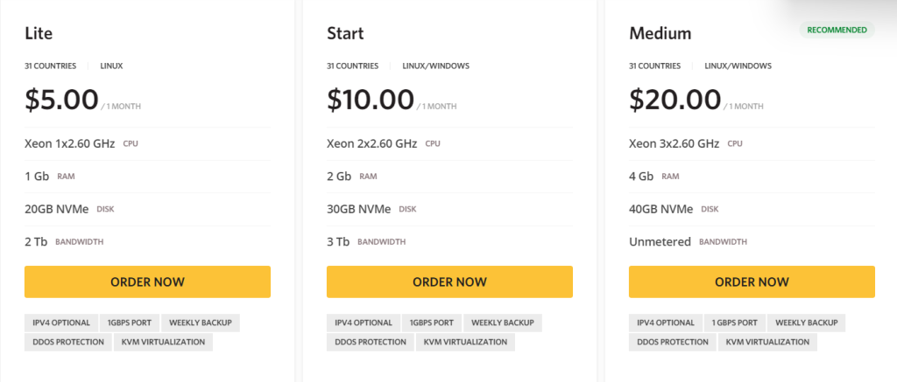
Task: Click the RECOMMENDED badge on Medium plan
Action: point(837,30)
